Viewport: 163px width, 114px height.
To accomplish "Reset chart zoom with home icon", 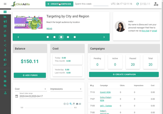I will pos(77,104).
